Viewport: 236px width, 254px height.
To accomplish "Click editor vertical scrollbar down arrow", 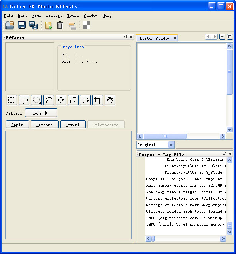I will coord(229,129).
